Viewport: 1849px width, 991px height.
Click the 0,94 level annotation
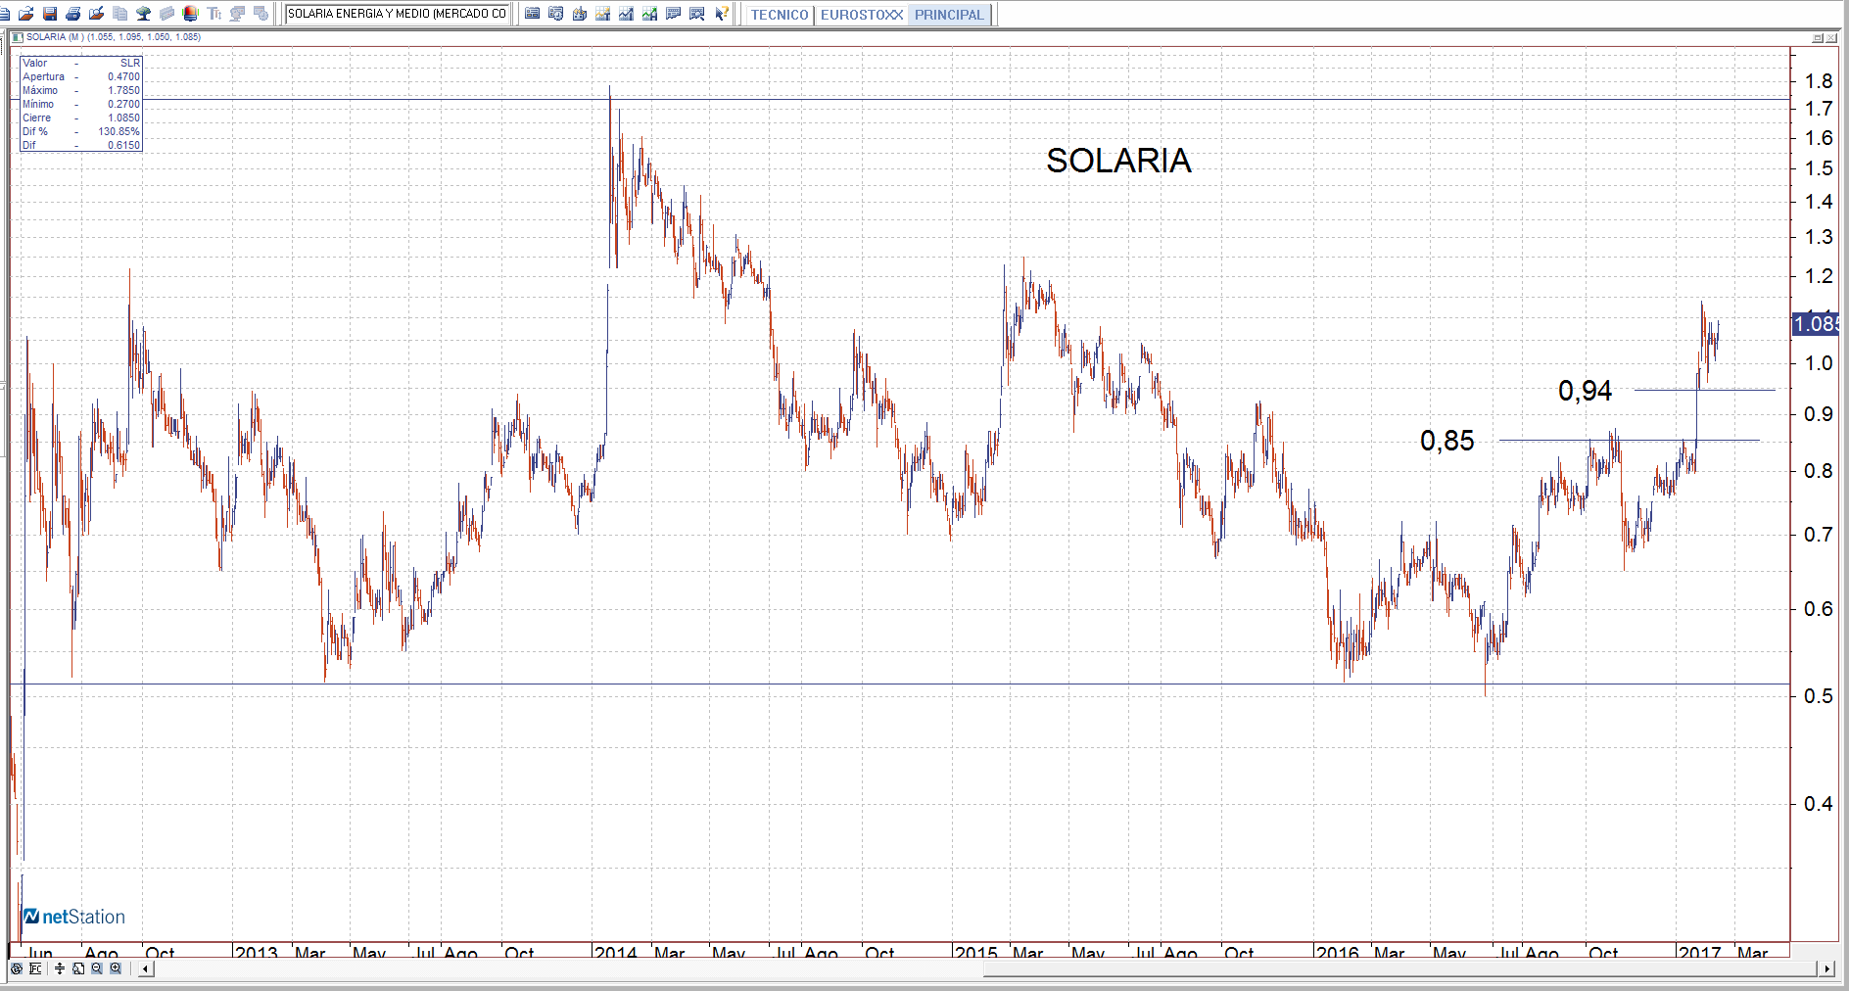click(1585, 391)
